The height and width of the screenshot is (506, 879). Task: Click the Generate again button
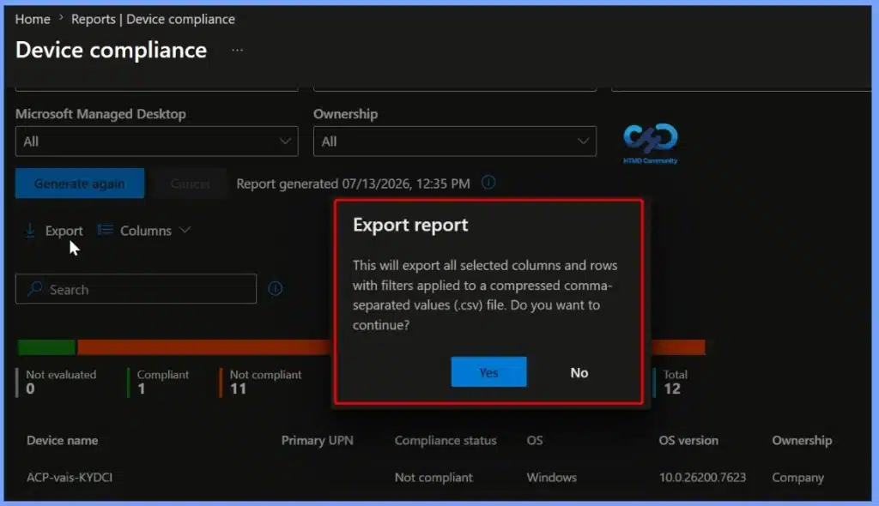coord(80,184)
